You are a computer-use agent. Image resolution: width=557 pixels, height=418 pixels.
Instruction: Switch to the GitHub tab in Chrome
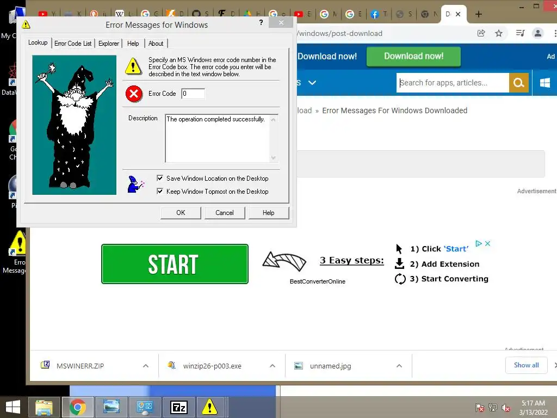(200, 14)
